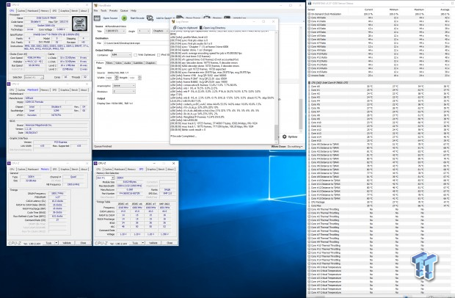This screenshot has width=455, height=298.
Task: Switch to the Video tab in HandBrake
Action: pos(118,63)
